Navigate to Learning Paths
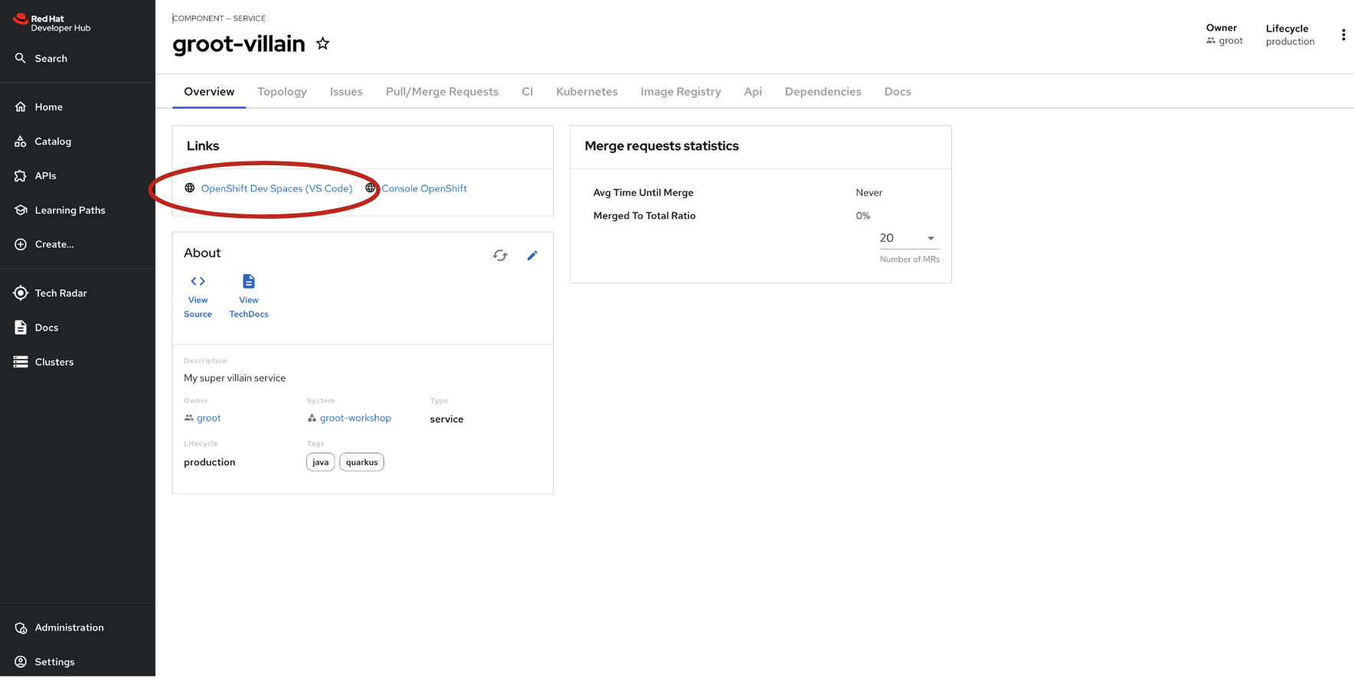Screen dimensions: 1354x678 pyautogui.click(x=60, y=210)
